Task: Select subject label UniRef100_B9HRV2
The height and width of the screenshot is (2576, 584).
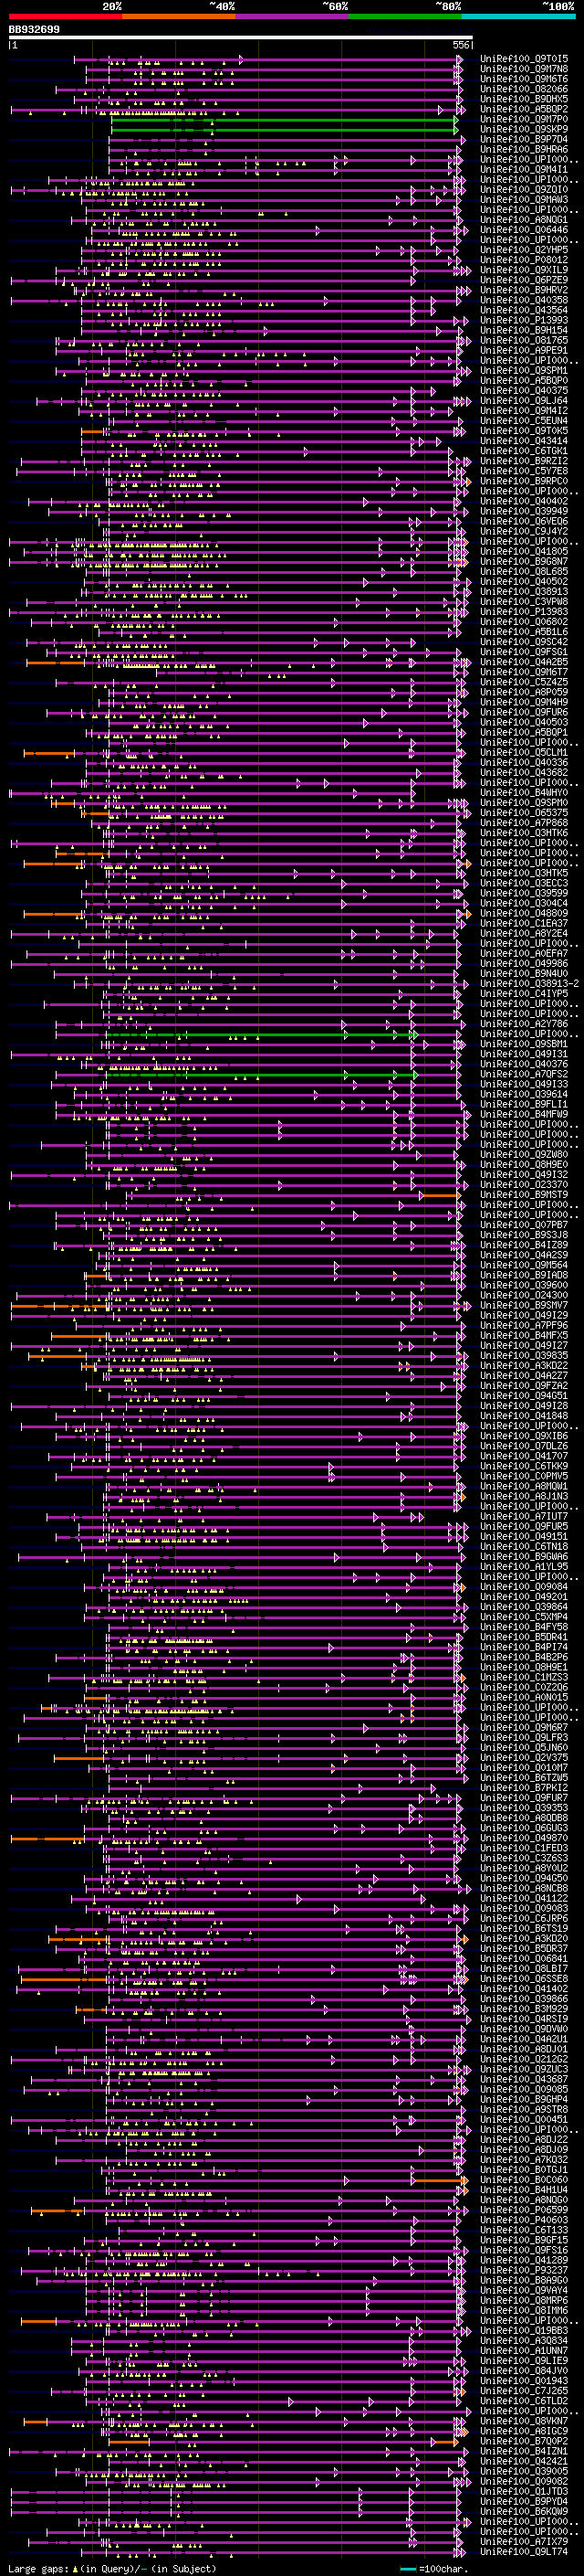Action: click(524, 290)
